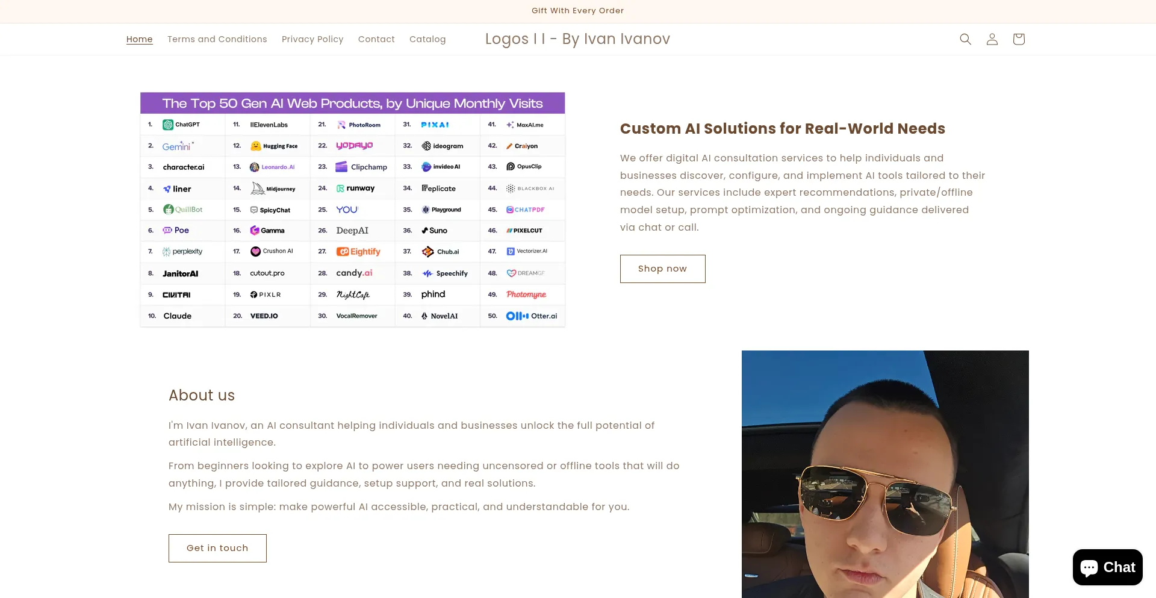Click the Otter.ai logo in ranking chart
This screenshot has height=598, width=1156.
pos(531,316)
